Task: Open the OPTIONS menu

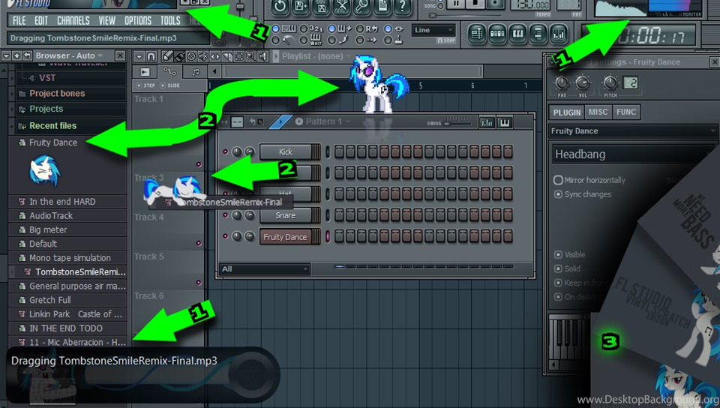Action: tap(138, 21)
